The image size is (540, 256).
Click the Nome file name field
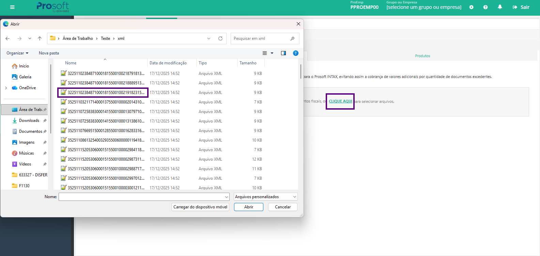(x=141, y=197)
